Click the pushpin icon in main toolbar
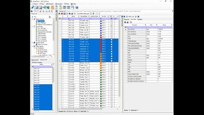 [32, 7]
